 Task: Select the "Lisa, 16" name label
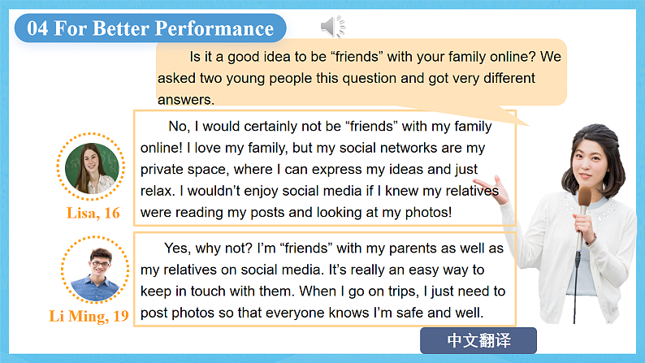93,214
